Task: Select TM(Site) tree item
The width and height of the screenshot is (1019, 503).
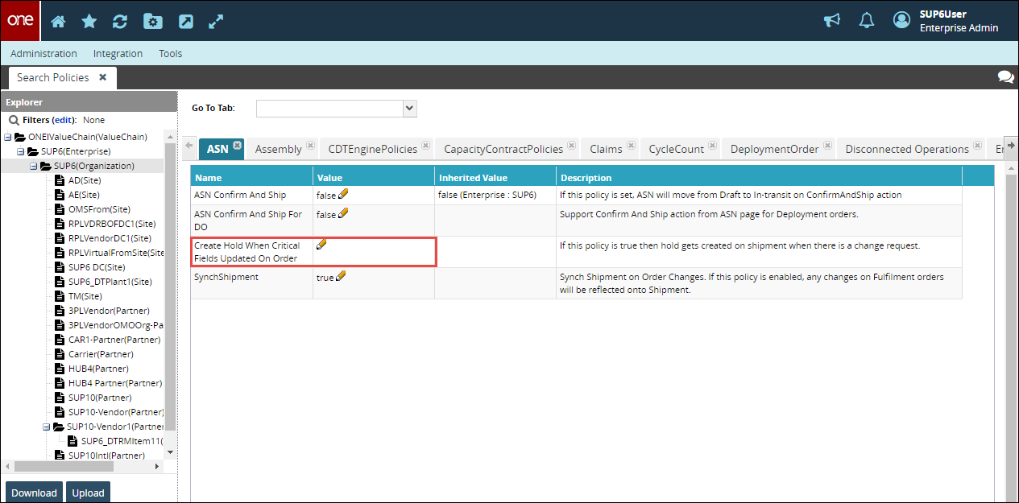Action: (x=85, y=296)
